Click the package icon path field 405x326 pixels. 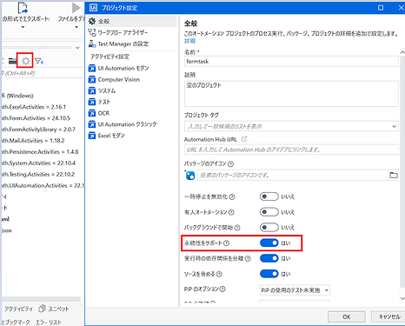pos(293,176)
